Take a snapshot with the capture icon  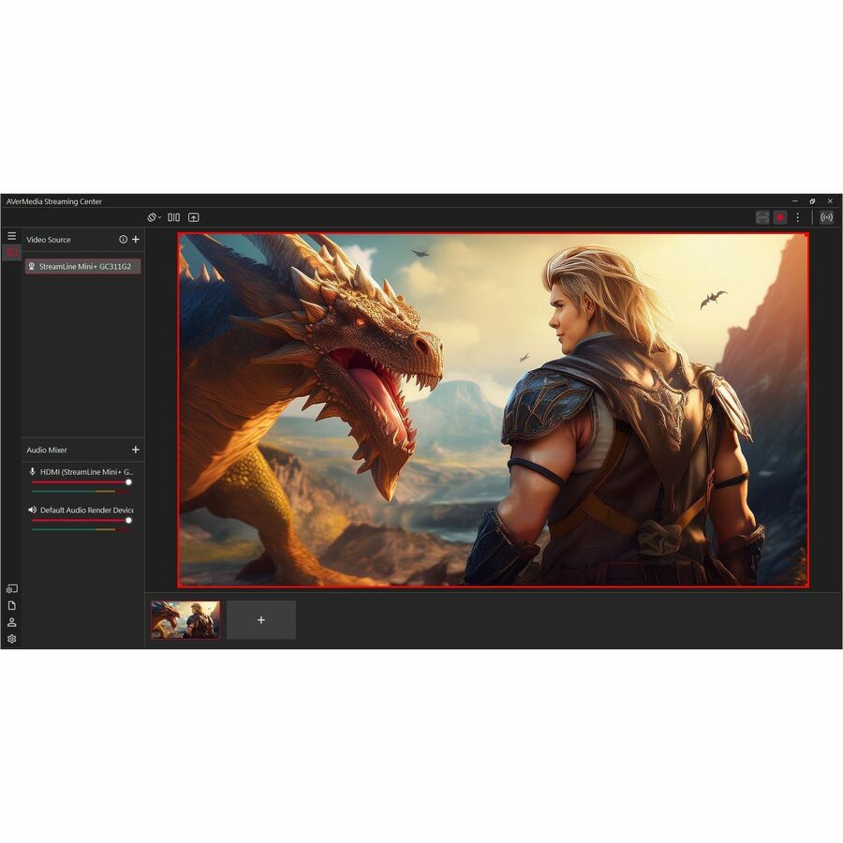click(762, 217)
